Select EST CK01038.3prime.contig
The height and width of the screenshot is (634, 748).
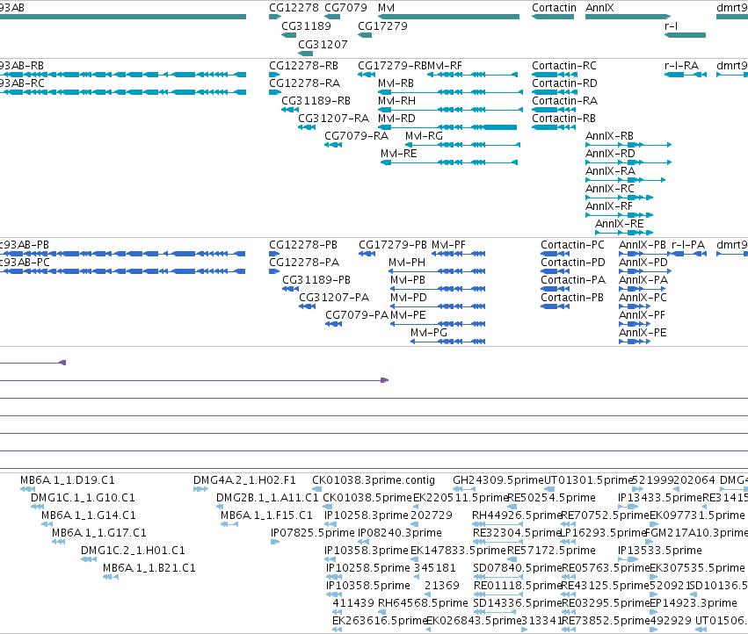(374, 480)
